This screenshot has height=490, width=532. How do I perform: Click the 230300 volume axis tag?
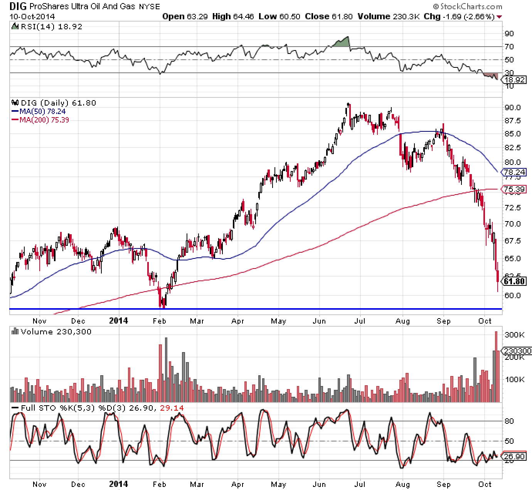[x=516, y=351]
